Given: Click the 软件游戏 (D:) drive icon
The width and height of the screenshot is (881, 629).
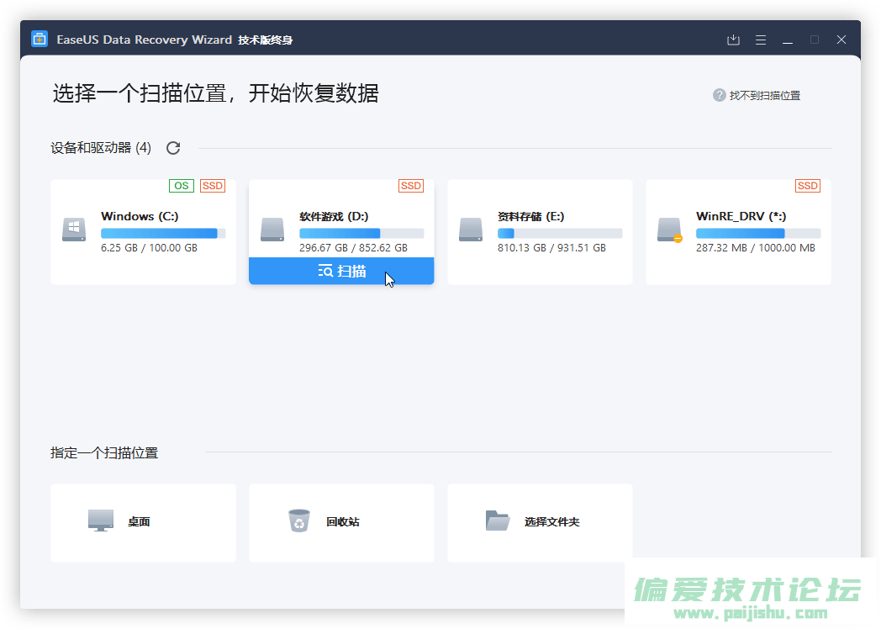Looking at the screenshot, I should tap(272, 230).
